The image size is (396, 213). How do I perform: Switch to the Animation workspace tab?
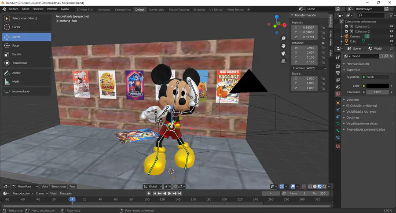[104, 10]
